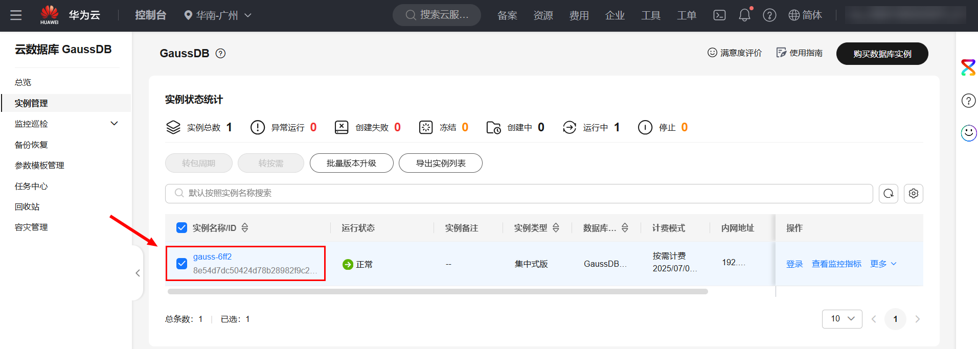
Task: Refresh the instance list
Action: point(889,194)
